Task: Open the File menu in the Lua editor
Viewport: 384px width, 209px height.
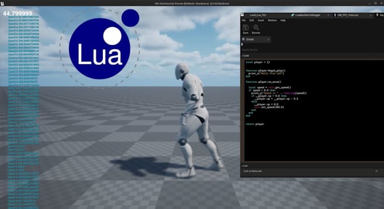Action: (x=244, y=20)
